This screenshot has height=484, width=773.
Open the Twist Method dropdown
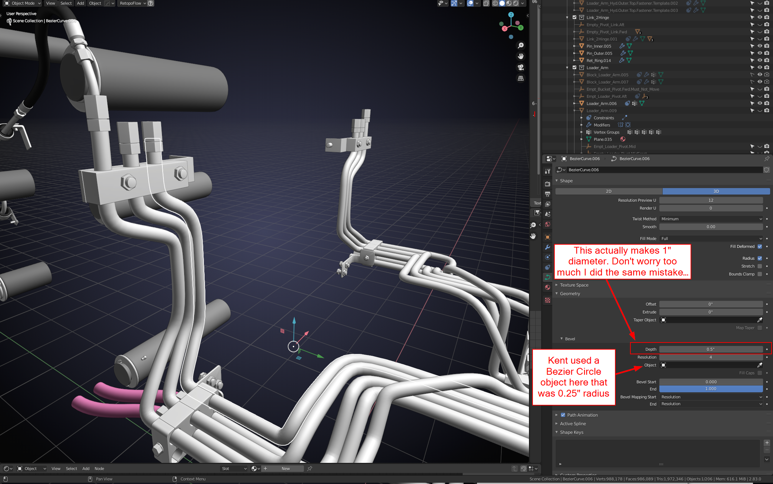(711, 219)
